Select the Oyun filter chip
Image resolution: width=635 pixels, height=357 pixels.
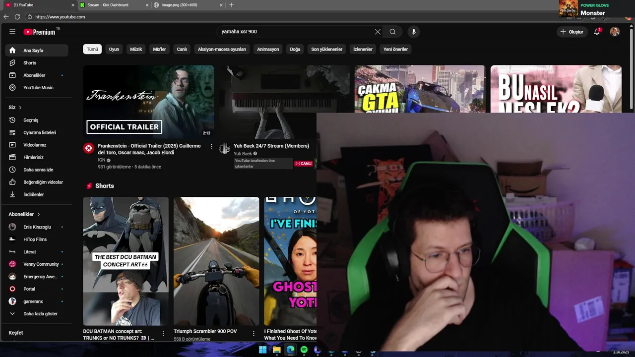tap(114, 49)
